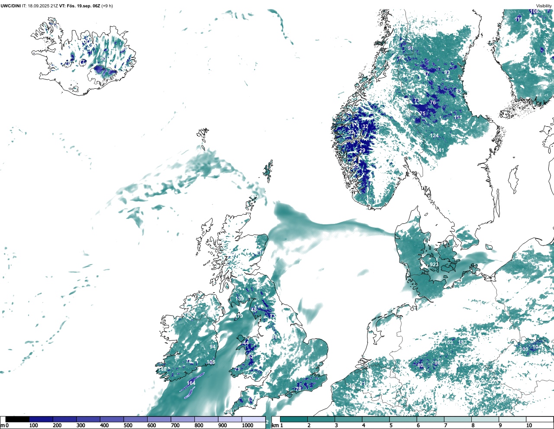Click the '76' value over central Sweden
The height and width of the screenshot is (429, 554).
433,103
